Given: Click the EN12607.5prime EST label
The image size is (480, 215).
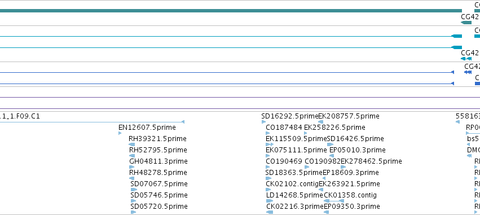Looking at the screenshot, I should (x=147, y=128).
